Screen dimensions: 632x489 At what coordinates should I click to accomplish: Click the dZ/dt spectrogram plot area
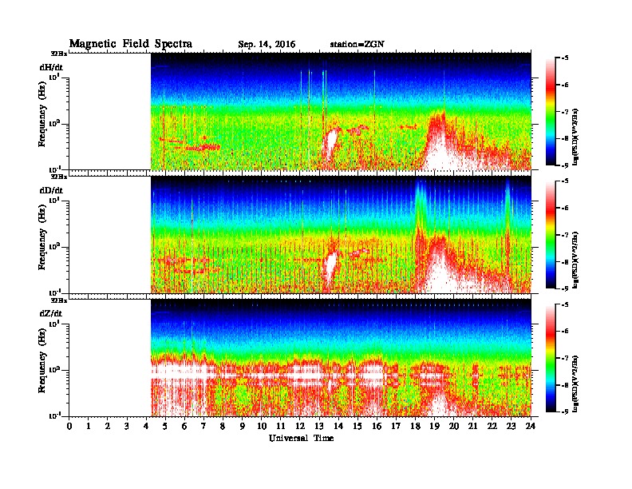[x=341, y=358]
